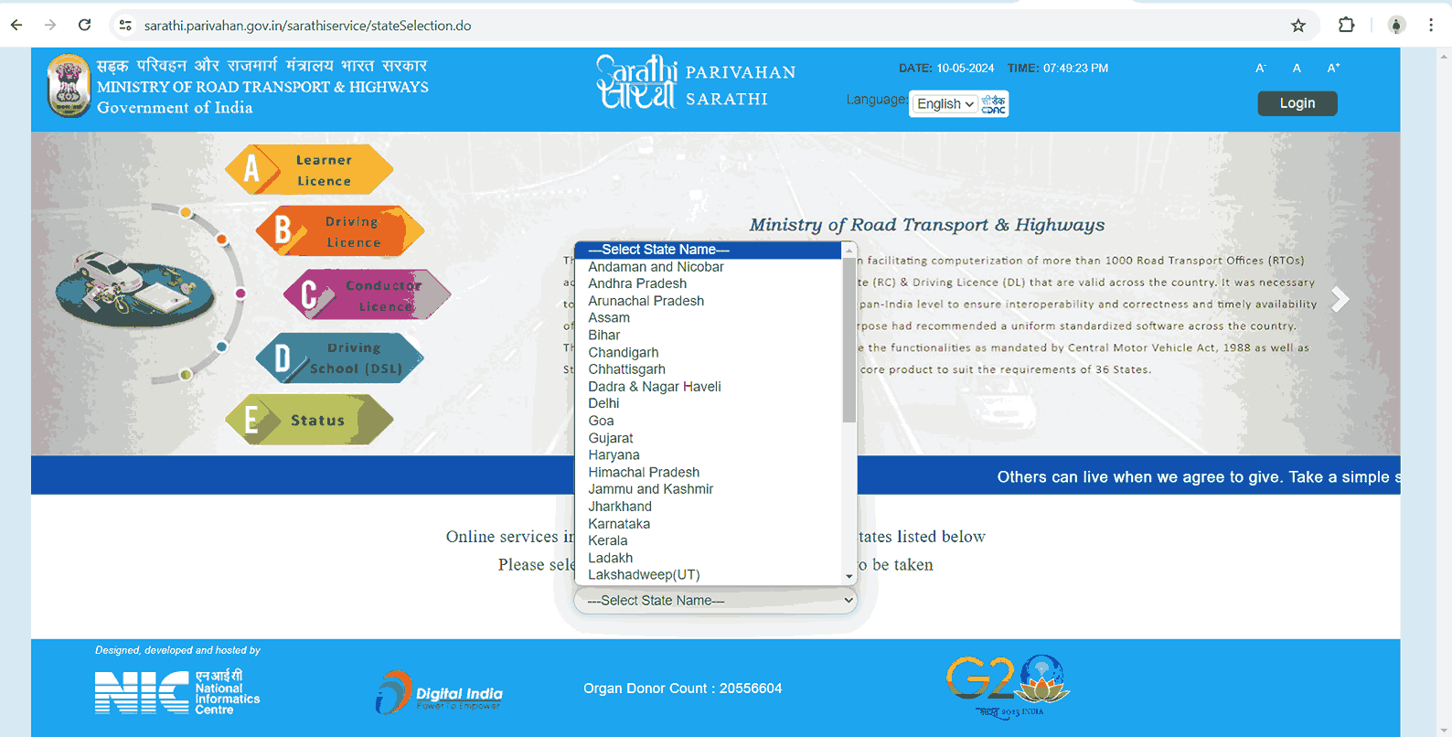Screen dimensions: 1452x737
Task: Click Ministry of Road Transport & Highways heading
Action: pyautogui.click(x=927, y=225)
